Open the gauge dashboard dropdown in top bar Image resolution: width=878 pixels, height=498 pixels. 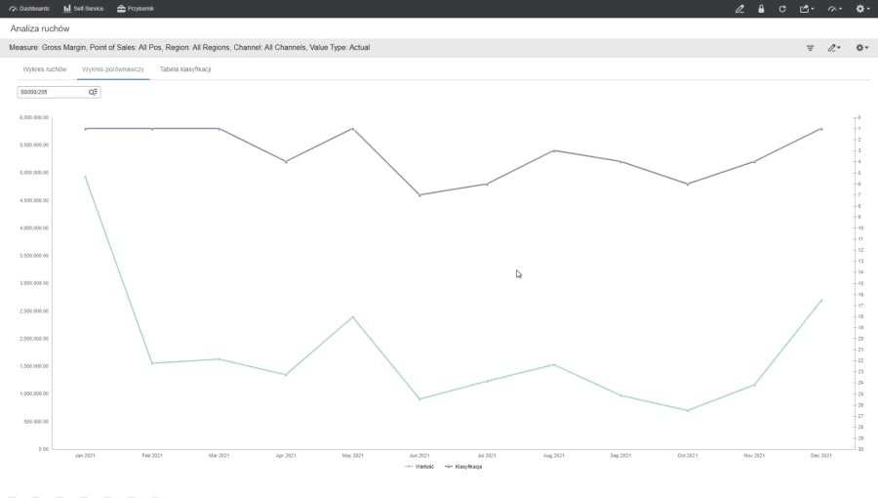[835, 9]
